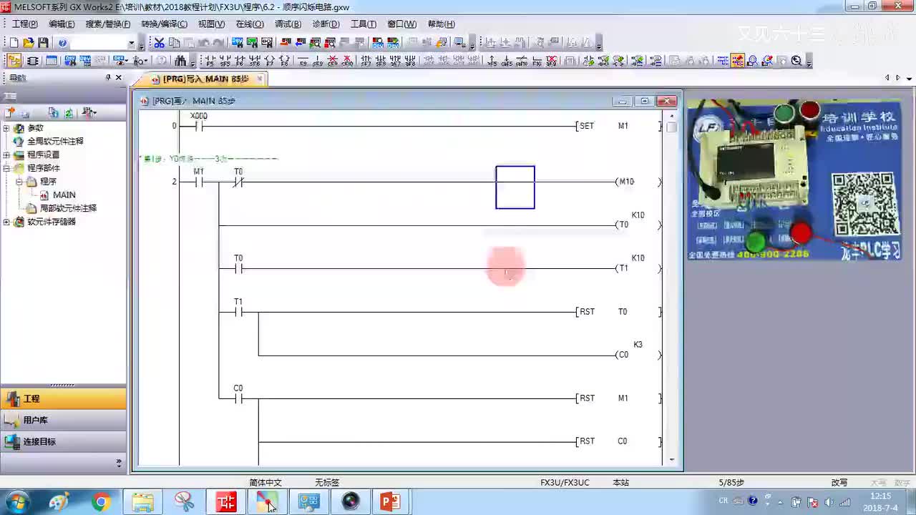Open the 在线(O) menu
916x515 pixels.
[x=250, y=24]
